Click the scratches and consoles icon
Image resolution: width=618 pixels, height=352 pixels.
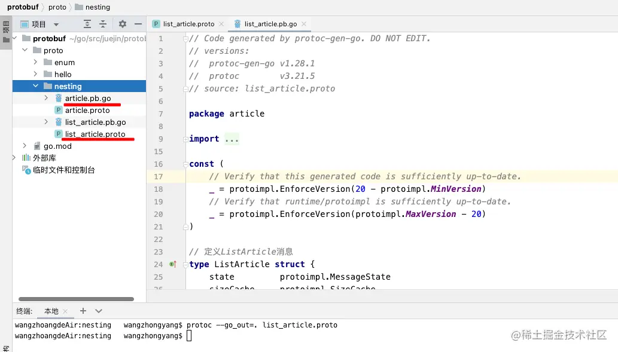coord(26,170)
